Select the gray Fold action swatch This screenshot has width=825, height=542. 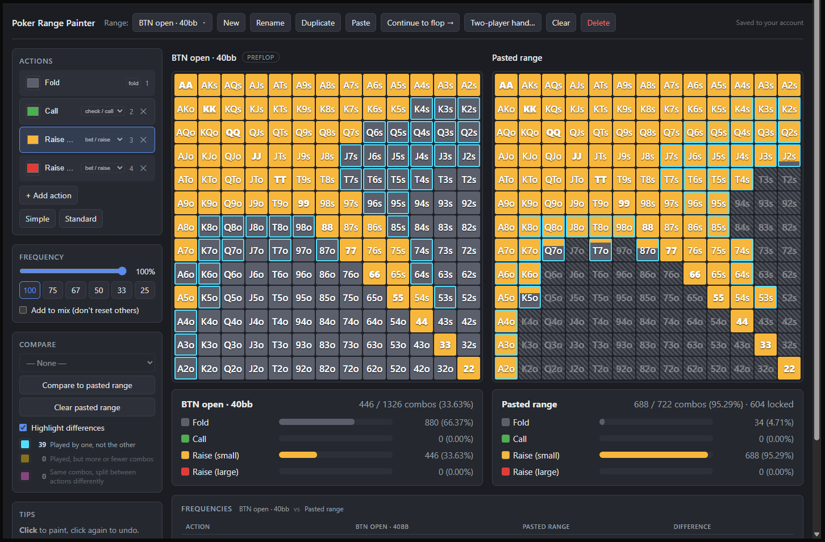point(33,83)
